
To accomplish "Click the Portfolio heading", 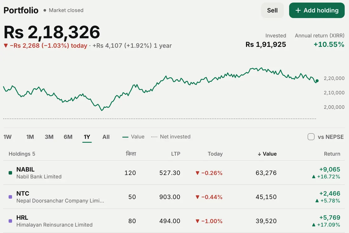I will coord(21,10).
